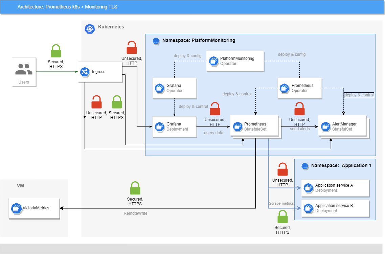
Task: Click red lock beside the Application 1 namespace
Action: pos(282,169)
